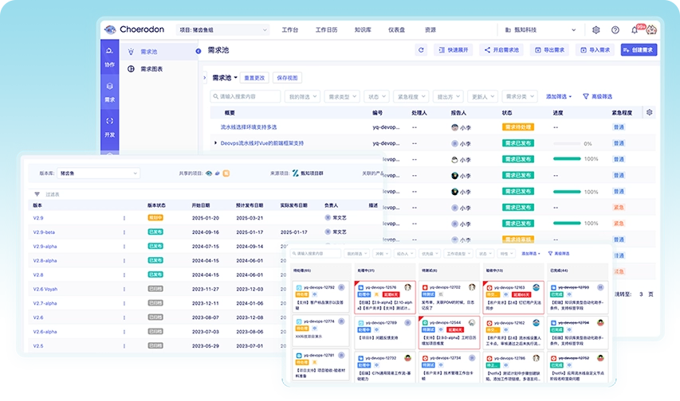Click 过滤表 filter icon in version window

[x=37, y=194]
